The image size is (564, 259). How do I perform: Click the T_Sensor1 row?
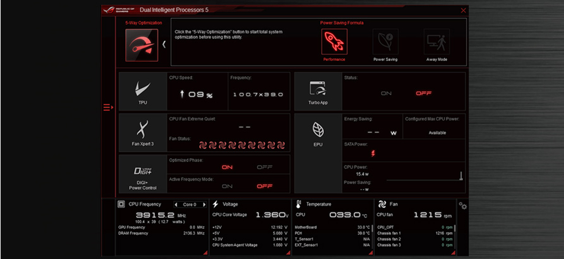point(332,239)
